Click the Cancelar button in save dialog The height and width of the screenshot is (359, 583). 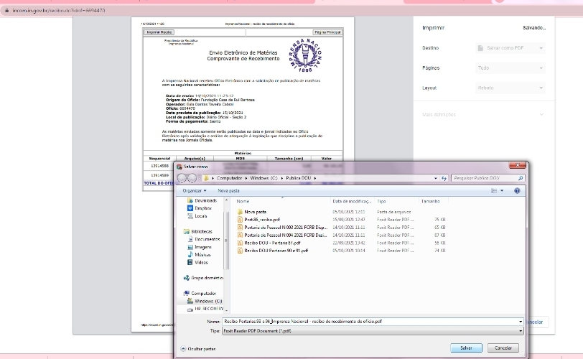point(503,348)
